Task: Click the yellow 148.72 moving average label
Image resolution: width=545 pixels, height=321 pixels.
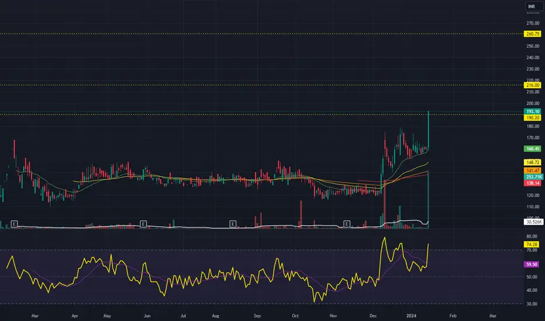Action: tap(533, 162)
